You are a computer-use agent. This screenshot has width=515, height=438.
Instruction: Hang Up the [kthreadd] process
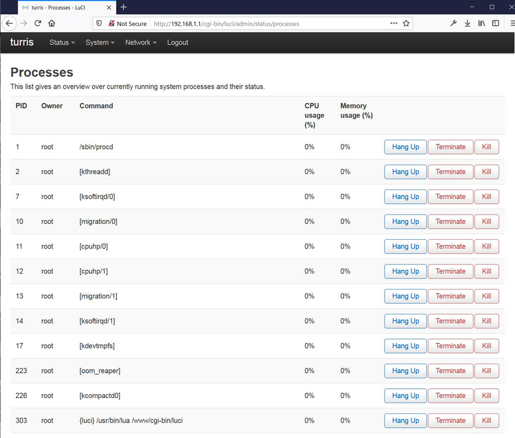click(x=405, y=172)
